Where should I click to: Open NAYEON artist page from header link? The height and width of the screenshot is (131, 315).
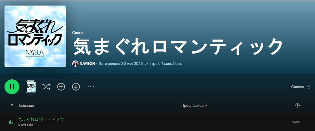click(87, 64)
